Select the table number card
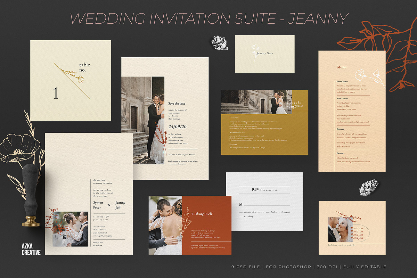The height and width of the screenshot is (278, 417). 71,80
